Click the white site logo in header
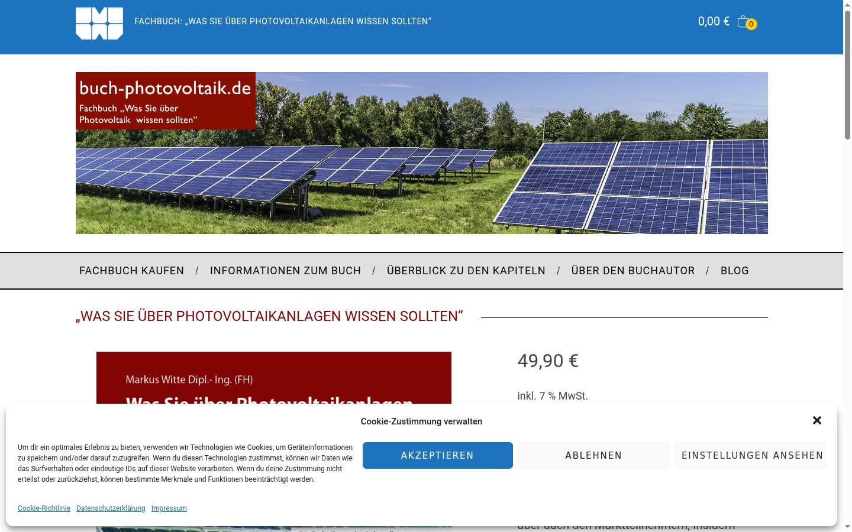This screenshot has width=852, height=532. 99,24
